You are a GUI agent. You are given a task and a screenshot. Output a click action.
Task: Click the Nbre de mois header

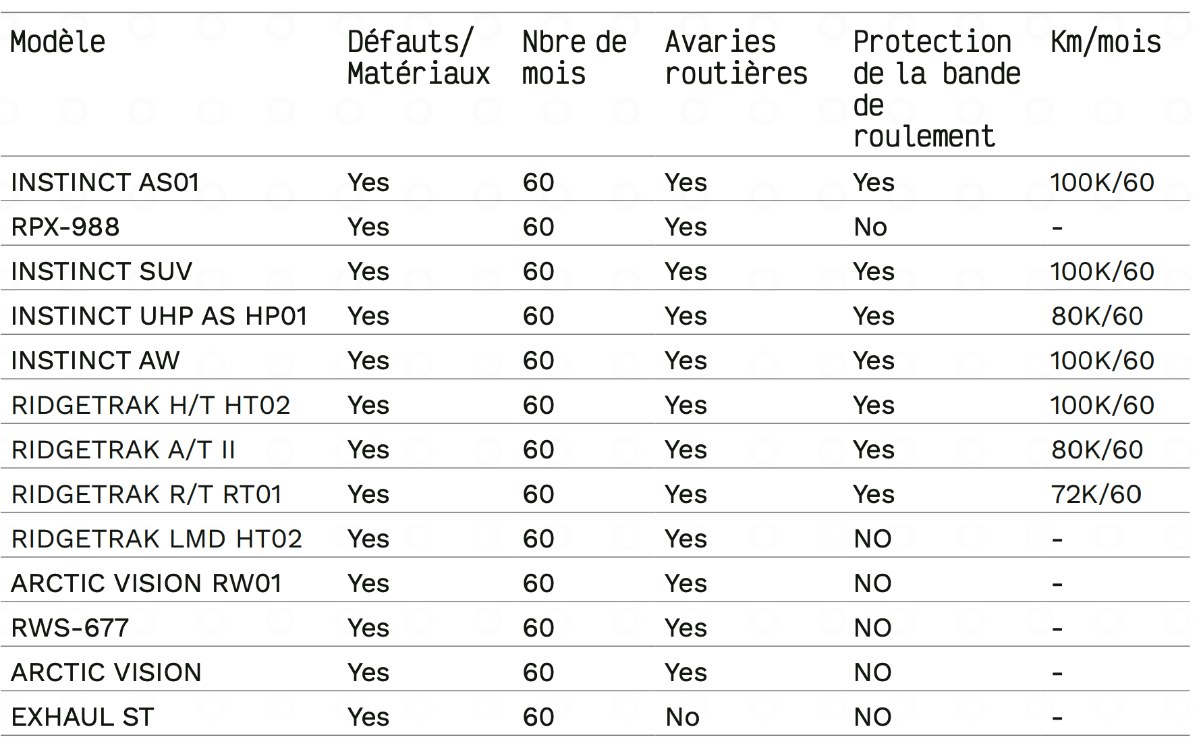pyautogui.click(x=574, y=58)
